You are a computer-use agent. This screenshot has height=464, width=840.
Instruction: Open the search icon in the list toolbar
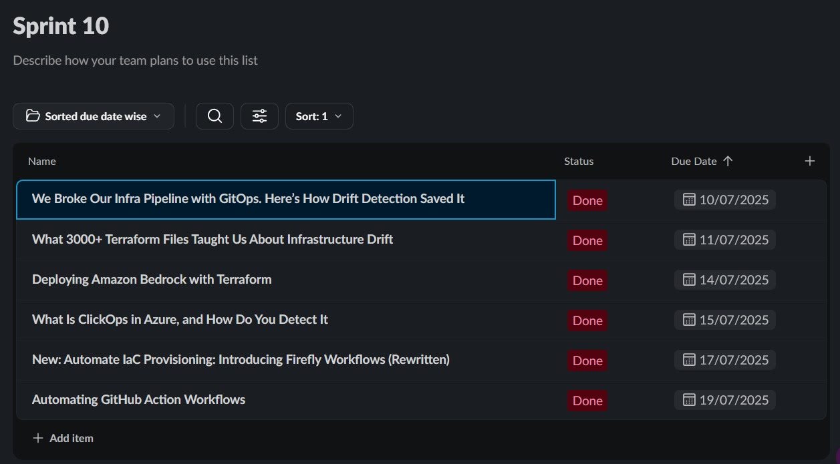[x=215, y=115]
